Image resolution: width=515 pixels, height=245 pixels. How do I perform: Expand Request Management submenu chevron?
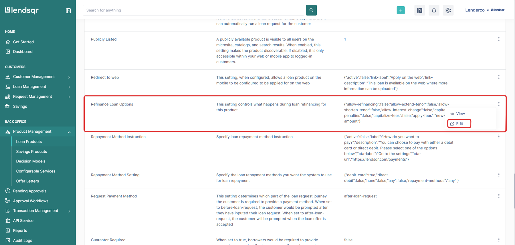pos(69,97)
